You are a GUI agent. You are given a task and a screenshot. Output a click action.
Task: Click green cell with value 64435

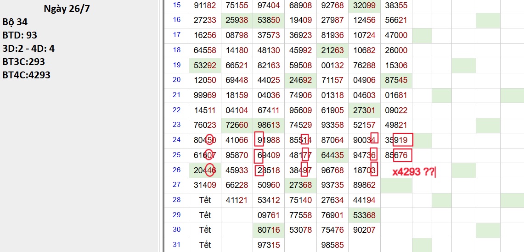pos(332,155)
